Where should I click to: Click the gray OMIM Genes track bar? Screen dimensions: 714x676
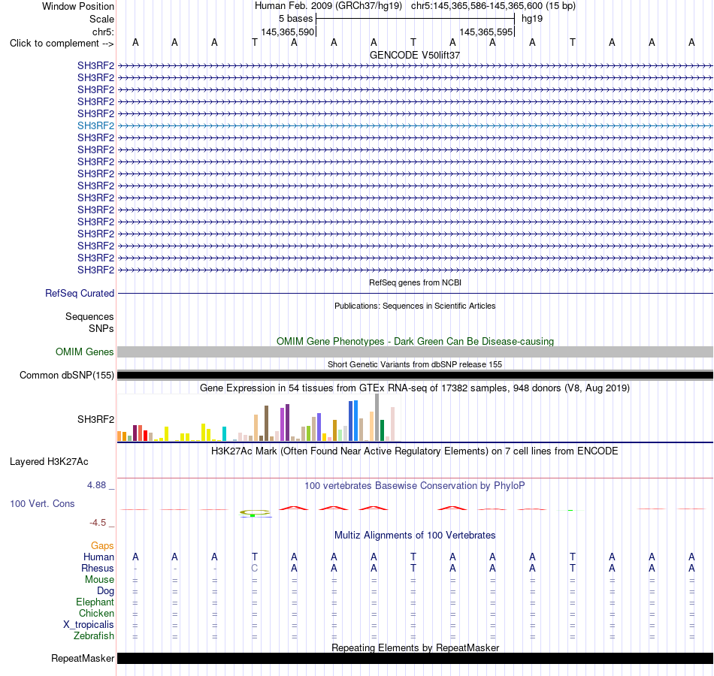click(x=416, y=352)
